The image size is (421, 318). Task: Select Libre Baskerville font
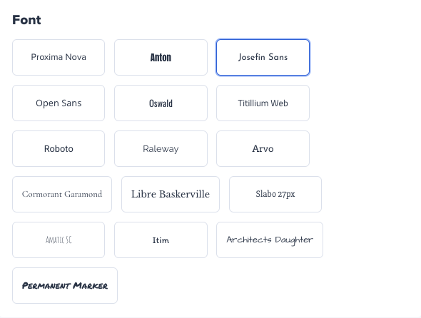[171, 194]
